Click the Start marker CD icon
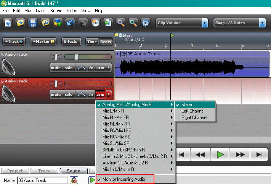 pyautogui.click(x=120, y=35)
